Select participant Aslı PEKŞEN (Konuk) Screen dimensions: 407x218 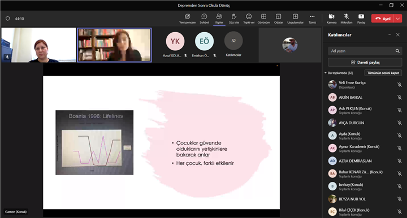pos(365,110)
